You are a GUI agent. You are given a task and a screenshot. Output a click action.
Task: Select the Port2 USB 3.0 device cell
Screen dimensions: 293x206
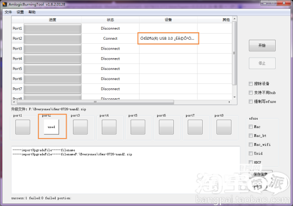tap(168, 39)
